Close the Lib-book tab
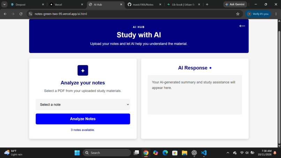 tap(199, 5)
